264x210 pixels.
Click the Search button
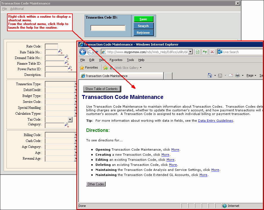[143, 26]
